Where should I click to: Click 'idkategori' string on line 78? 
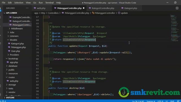(84, 52)
